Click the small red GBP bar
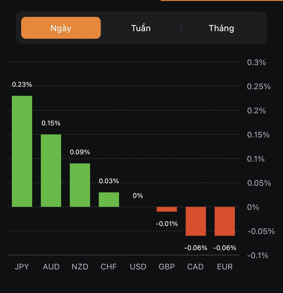The height and width of the screenshot is (293, 283). click(167, 209)
